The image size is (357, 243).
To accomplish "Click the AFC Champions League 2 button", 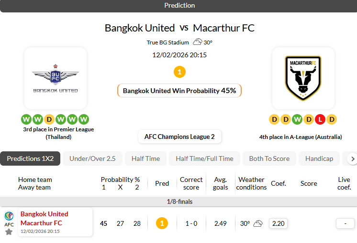I will click(x=179, y=137).
